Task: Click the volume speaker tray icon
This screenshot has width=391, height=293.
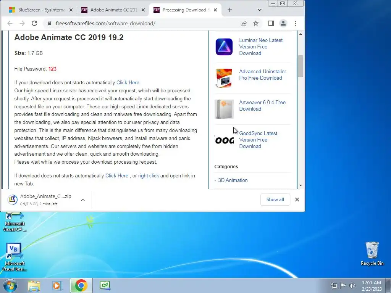Action: click(352, 285)
